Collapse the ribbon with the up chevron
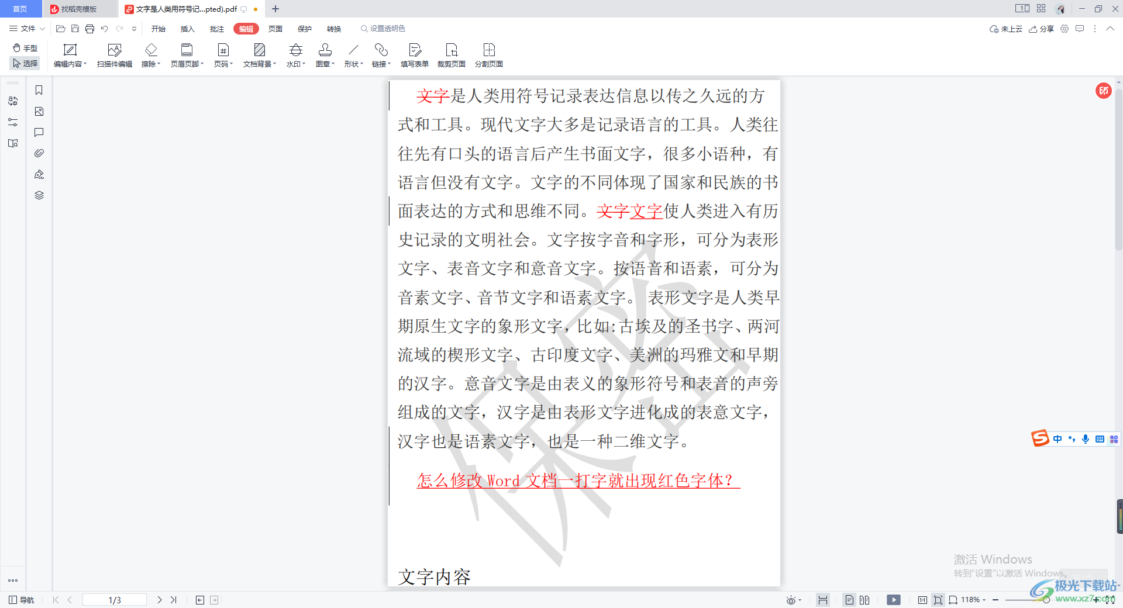Viewport: 1123px width, 608px height. pyautogui.click(x=1110, y=29)
